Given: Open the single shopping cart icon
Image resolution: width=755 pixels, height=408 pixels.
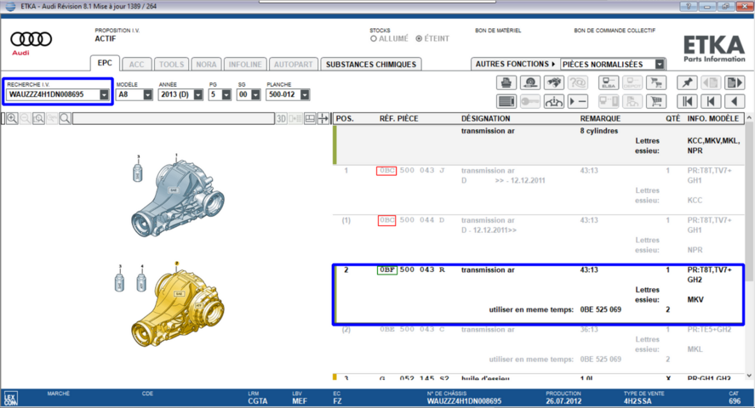Looking at the screenshot, I should (656, 101).
